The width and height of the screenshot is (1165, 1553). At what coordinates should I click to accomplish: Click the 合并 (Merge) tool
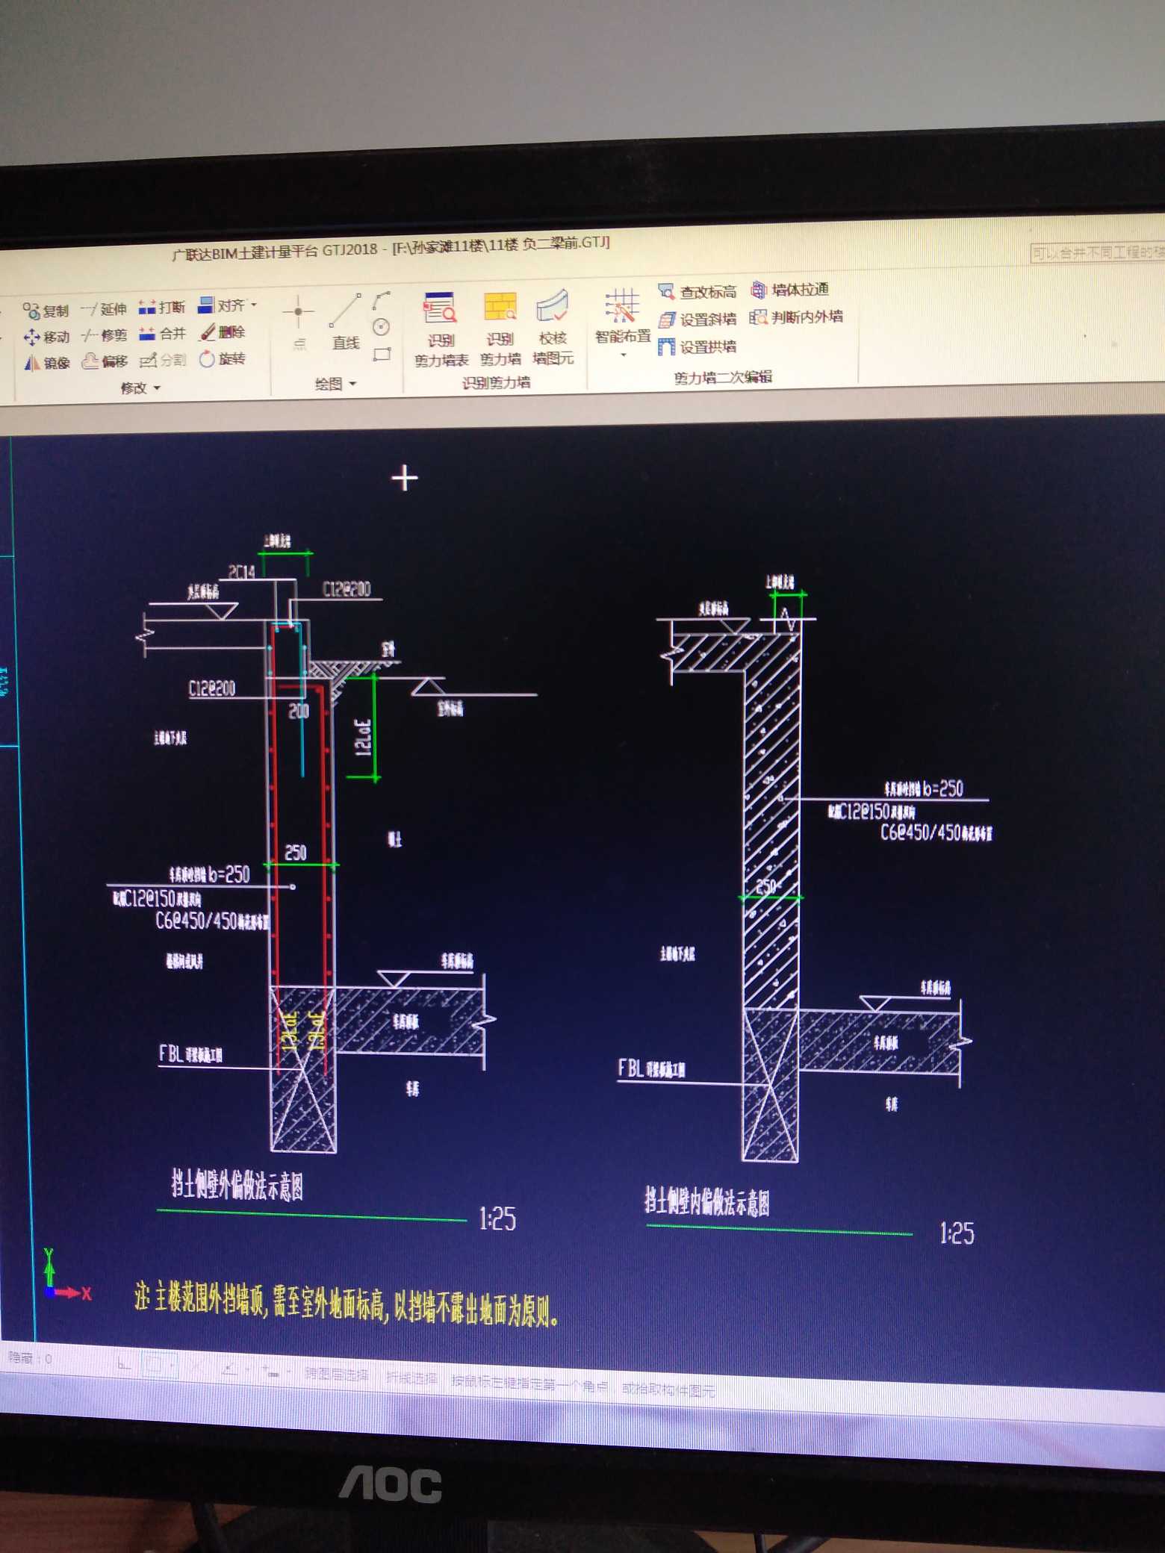[x=161, y=334]
